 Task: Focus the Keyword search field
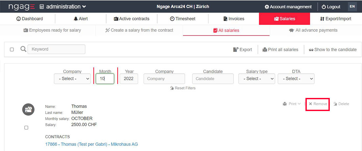tap(56, 49)
